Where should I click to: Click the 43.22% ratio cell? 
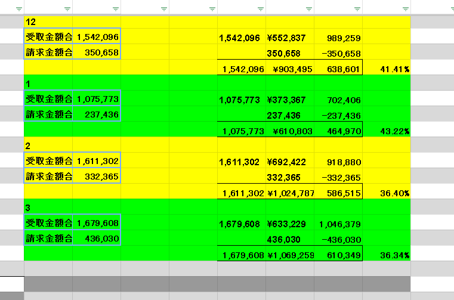387,131
